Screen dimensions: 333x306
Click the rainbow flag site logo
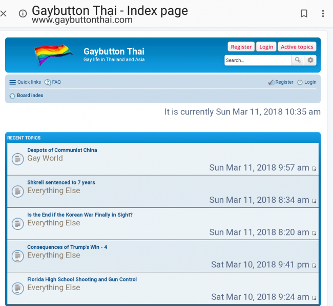(53, 55)
